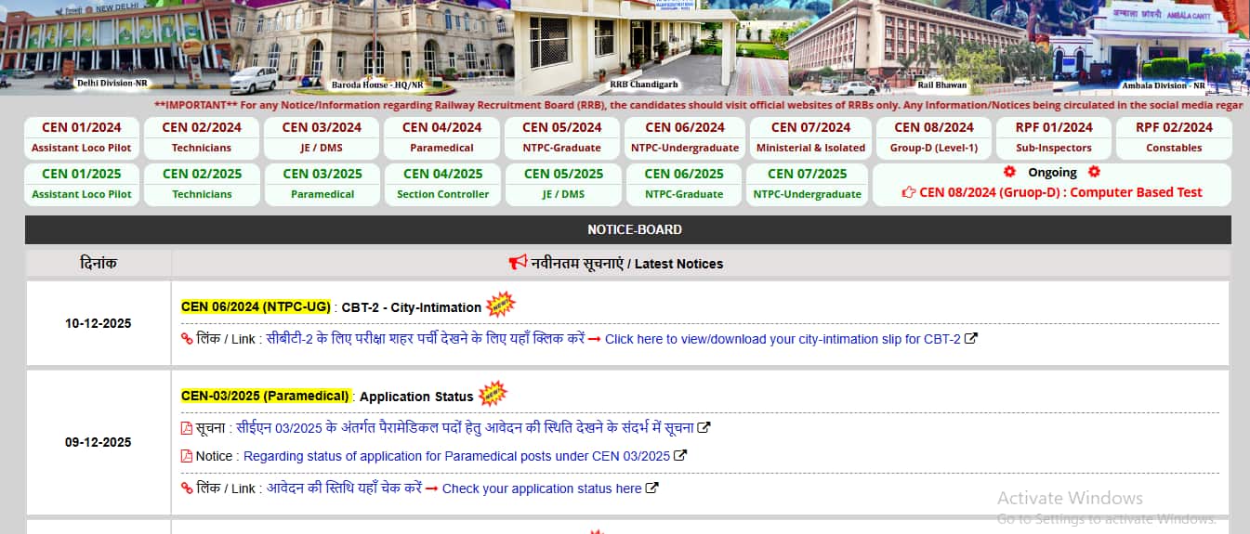Open the CBT-2 city-intimation slip link
Screen dimensions: 1250x534
pos(783,339)
